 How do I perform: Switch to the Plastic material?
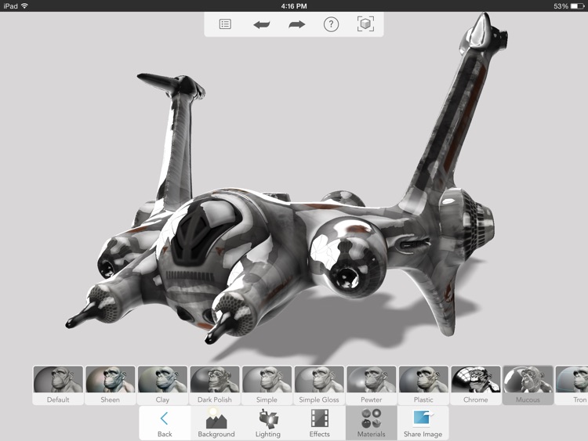tap(423, 385)
